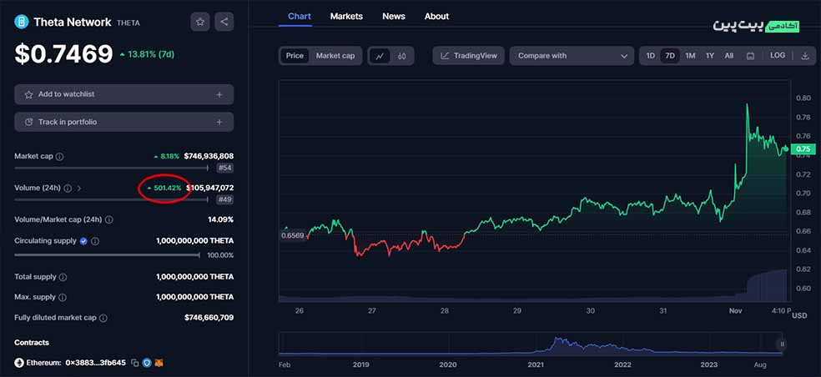Show Max. supply info icon

point(63,298)
